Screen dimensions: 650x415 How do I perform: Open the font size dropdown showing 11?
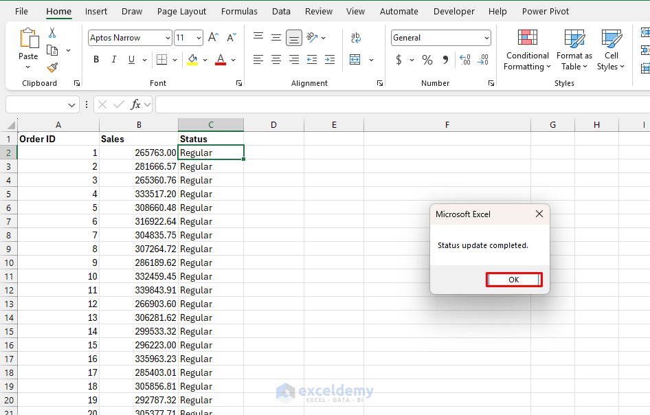tap(199, 38)
